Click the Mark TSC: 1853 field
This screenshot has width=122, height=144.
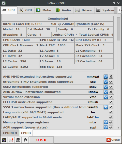tap(57, 45)
